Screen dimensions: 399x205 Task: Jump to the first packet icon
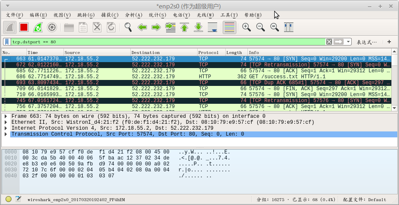tap(184, 27)
